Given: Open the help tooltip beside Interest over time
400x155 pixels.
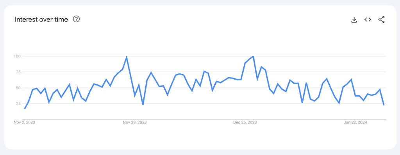Looking at the screenshot, I should click(76, 19).
